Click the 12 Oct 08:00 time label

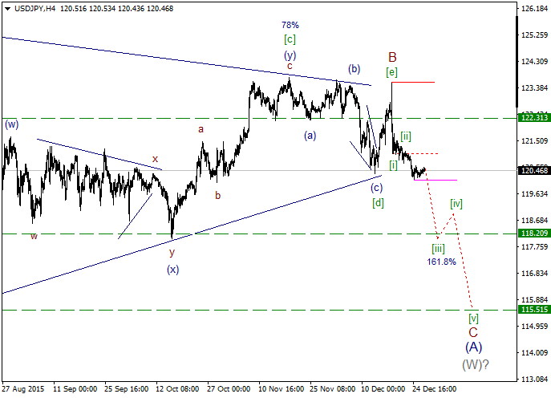(177, 389)
